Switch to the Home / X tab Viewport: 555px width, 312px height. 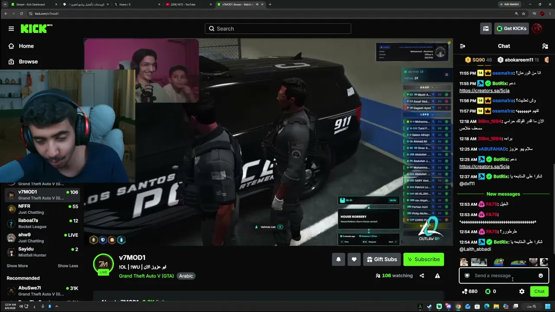click(x=138, y=4)
